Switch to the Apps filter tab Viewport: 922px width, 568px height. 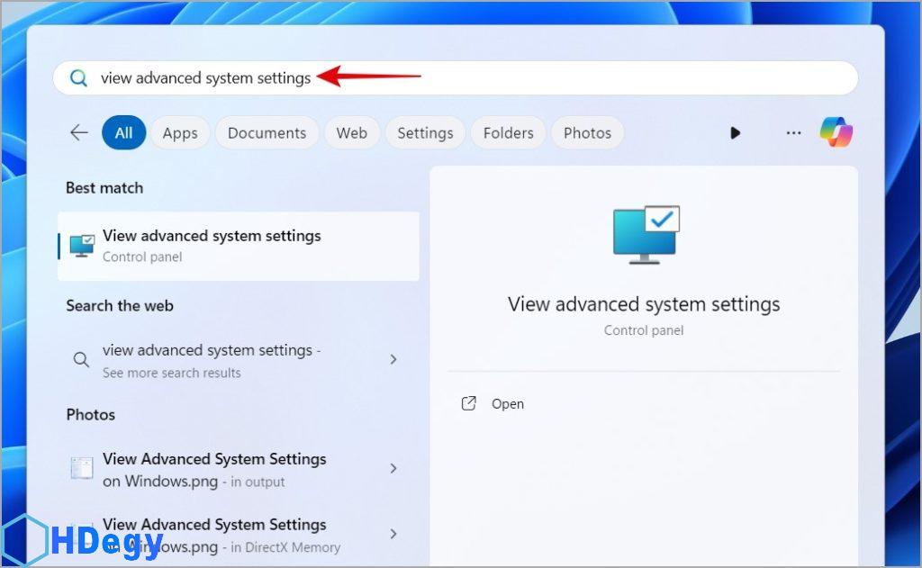pyautogui.click(x=180, y=133)
